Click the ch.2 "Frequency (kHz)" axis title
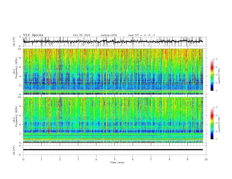Screen dimensions: 232x179 click(x=16, y=116)
